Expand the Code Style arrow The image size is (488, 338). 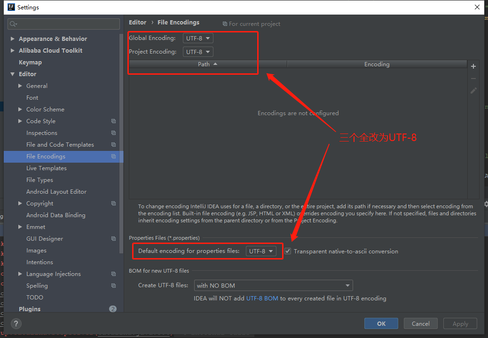coord(20,121)
